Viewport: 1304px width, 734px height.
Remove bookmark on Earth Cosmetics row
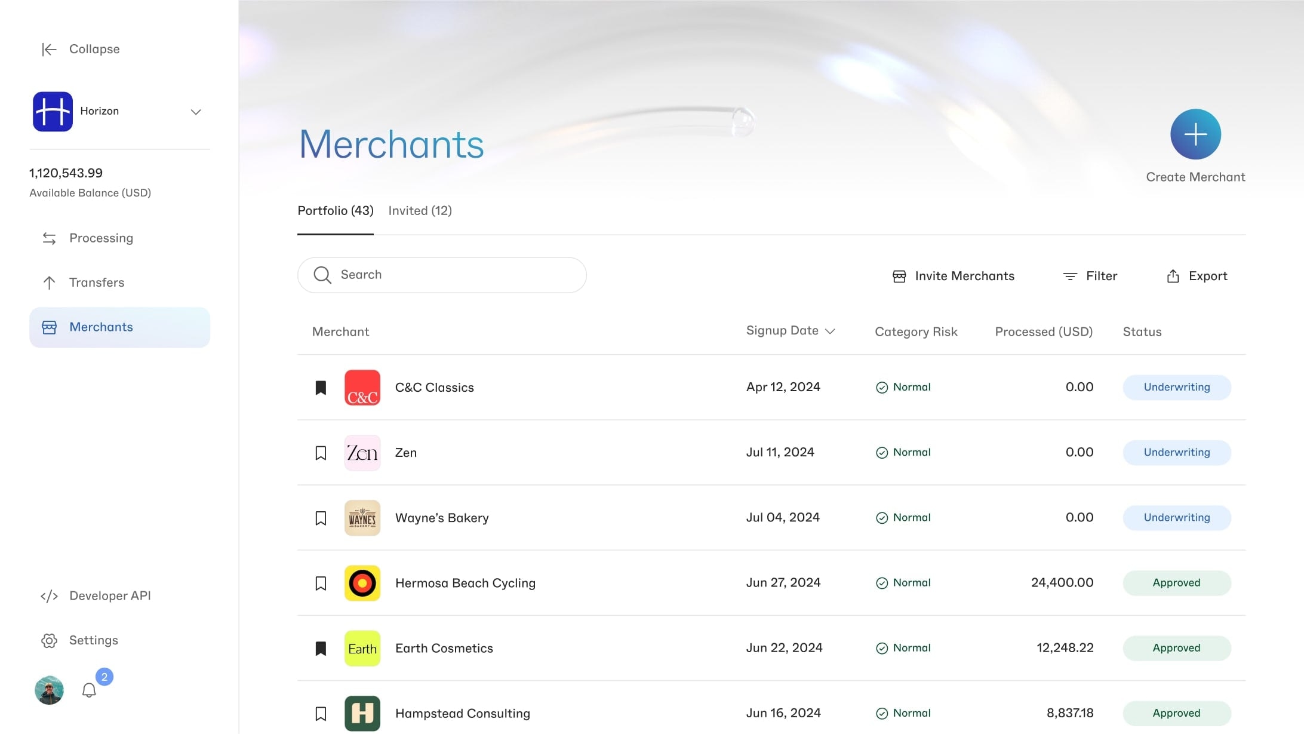coord(321,648)
